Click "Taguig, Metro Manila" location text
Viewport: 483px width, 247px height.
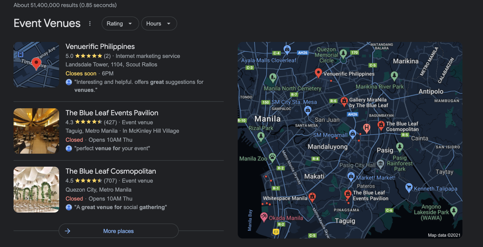pyautogui.click(x=92, y=131)
